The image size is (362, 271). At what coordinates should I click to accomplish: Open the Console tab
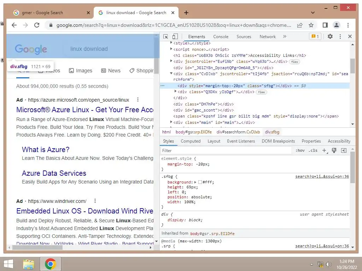(x=221, y=37)
